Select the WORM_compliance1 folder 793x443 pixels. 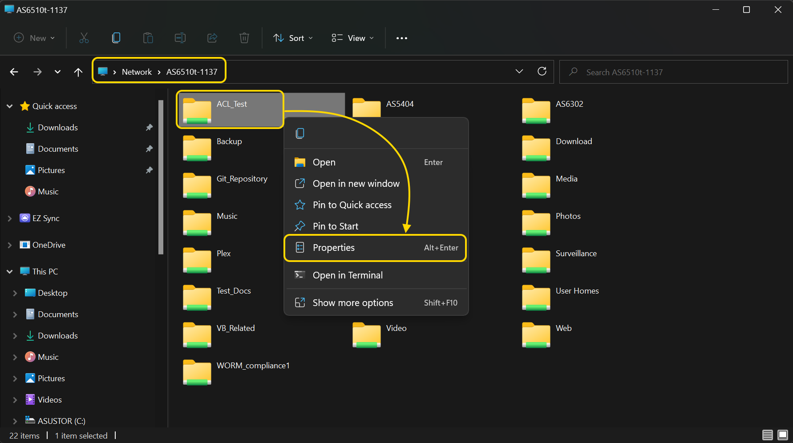tap(237, 371)
